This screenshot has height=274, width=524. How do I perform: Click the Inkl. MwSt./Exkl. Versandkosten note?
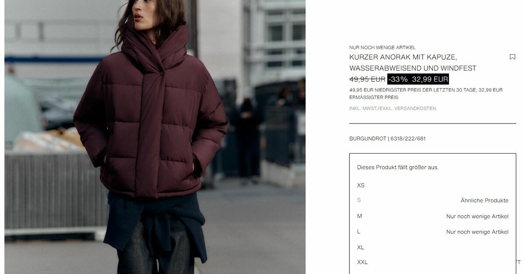(x=393, y=109)
